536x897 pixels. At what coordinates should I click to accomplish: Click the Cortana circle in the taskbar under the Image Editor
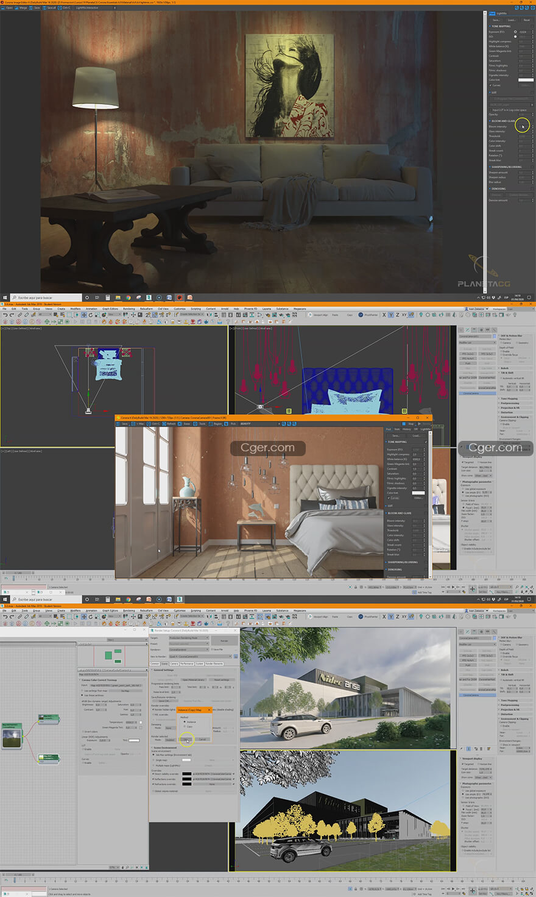pos(86,298)
